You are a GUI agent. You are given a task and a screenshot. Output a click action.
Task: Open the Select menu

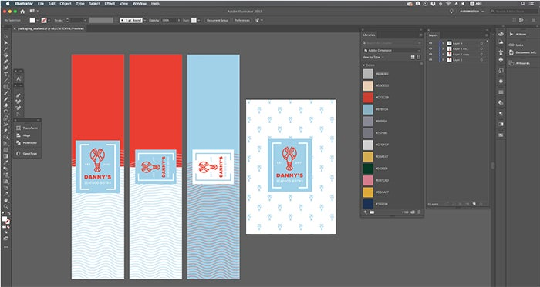click(94, 3)
